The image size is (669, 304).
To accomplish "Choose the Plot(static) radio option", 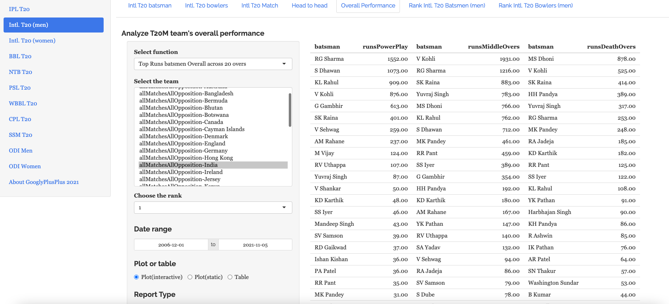I will pyautogui.click(x=190, y=277).
